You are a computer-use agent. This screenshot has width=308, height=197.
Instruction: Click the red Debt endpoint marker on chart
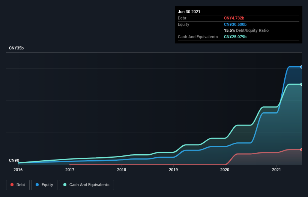(302, 149)
